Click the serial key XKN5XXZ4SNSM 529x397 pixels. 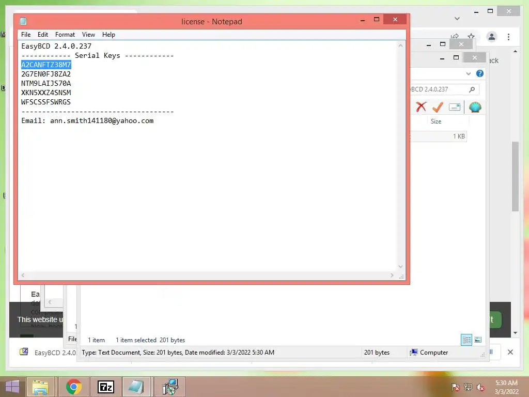pos(46,93)
